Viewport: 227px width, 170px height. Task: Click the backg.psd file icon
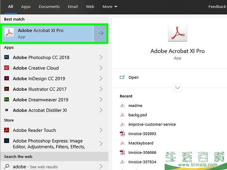coord(122,115)
